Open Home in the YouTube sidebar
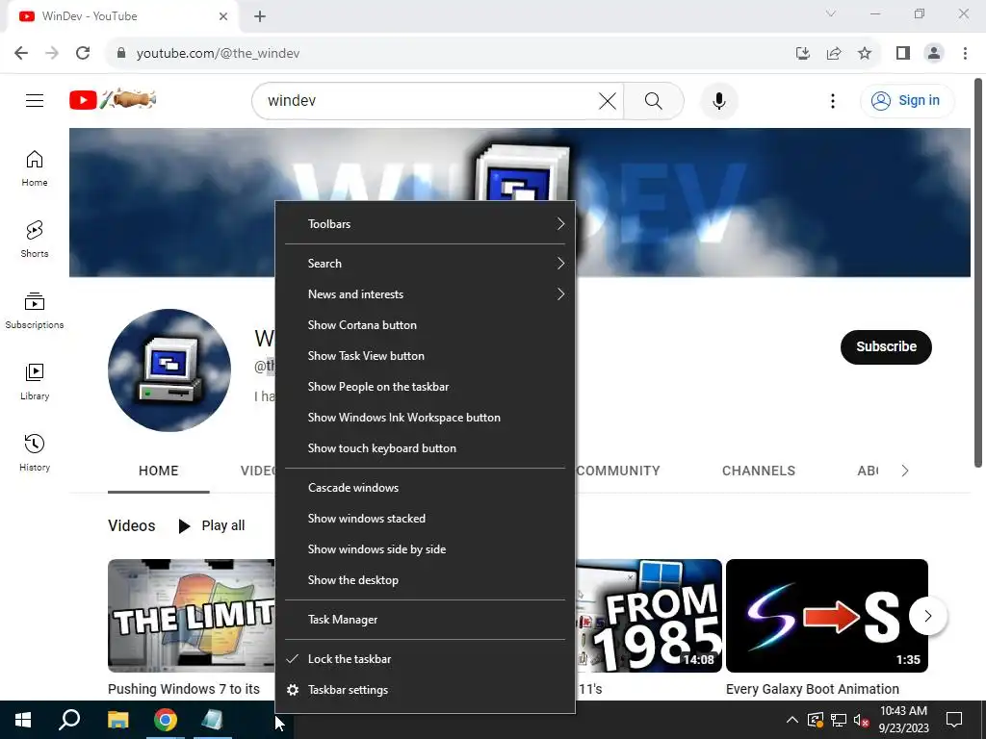986x739 pixels. pos(35,168)
